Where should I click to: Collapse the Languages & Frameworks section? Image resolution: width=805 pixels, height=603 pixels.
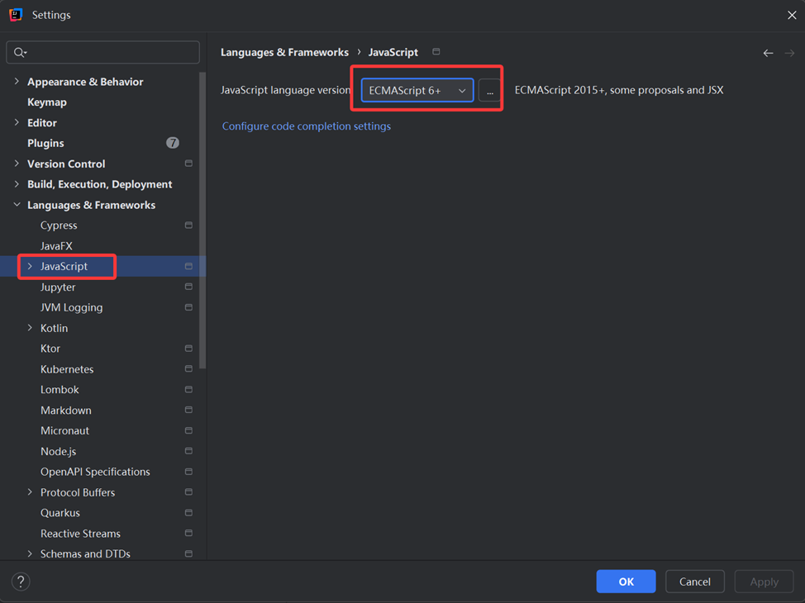coord(17,204)
